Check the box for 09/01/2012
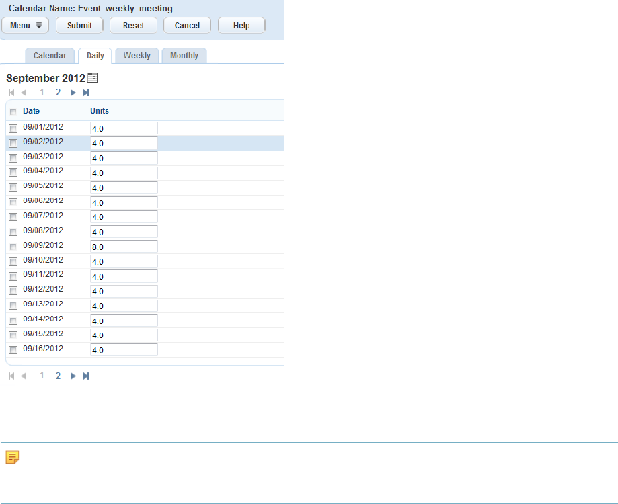Image resolution: width=618 pixels, height=504 pixels. [x=13, y=128]
